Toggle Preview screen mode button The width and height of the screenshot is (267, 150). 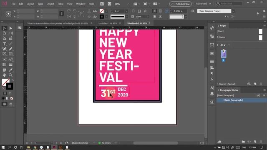(x=11, y=104)
